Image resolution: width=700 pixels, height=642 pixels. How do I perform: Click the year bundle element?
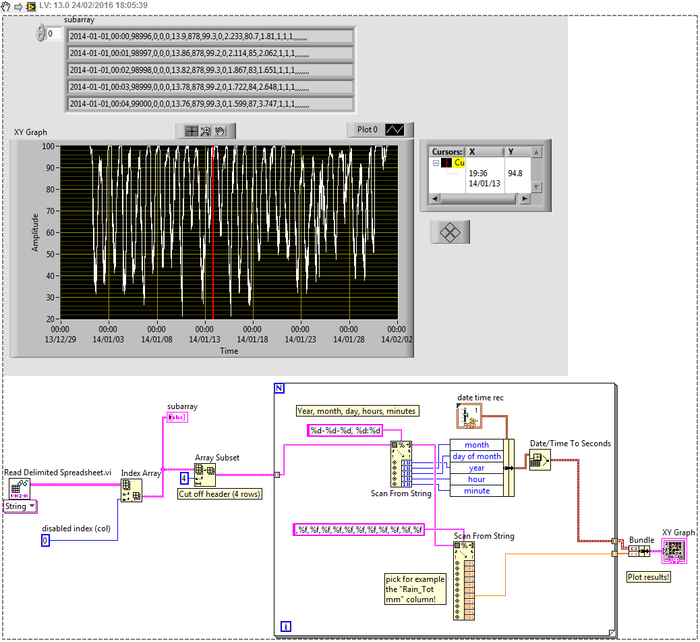pyautogui.click(x=476, y=468)
